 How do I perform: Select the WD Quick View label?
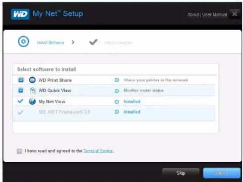coord(55,90)
